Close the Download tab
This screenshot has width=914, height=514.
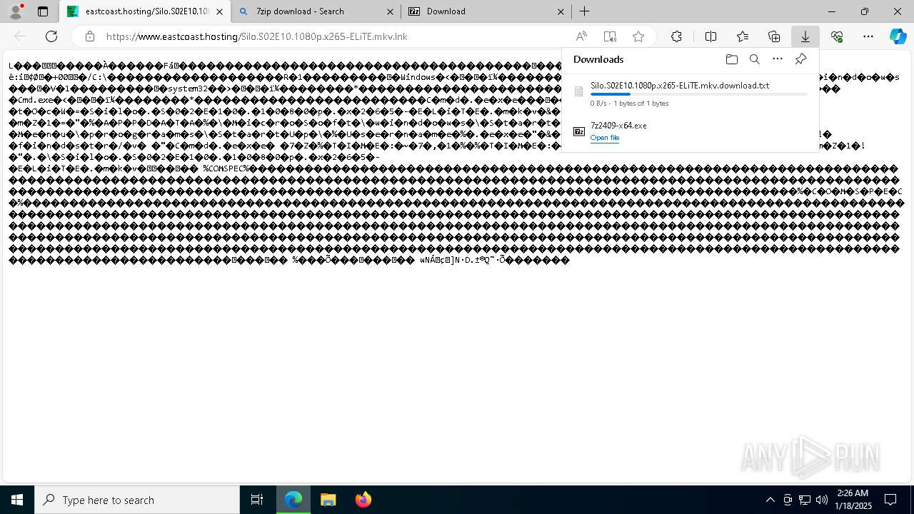[561, 11]
